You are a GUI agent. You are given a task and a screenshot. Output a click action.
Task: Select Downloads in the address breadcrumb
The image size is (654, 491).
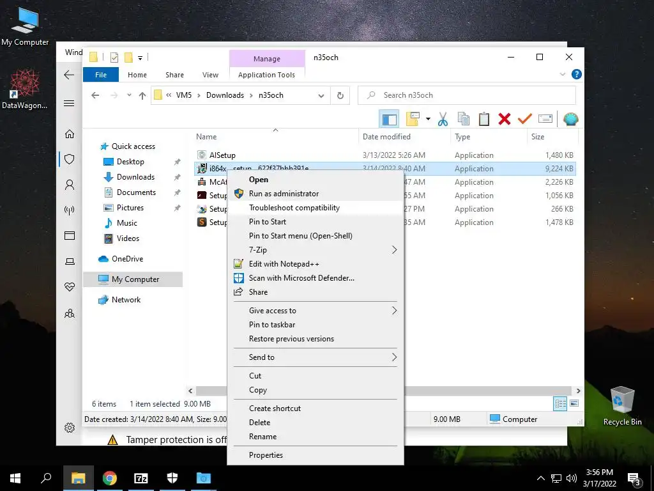point(225,95)
